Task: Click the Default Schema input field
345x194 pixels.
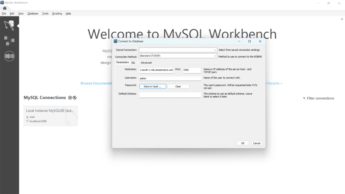Action: click(x=170, y=95)
